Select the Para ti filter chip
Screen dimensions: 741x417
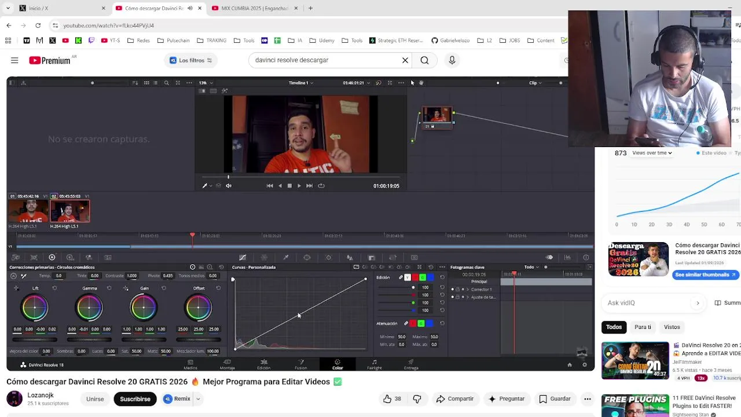pyautogui.click(x=643, y=327)
